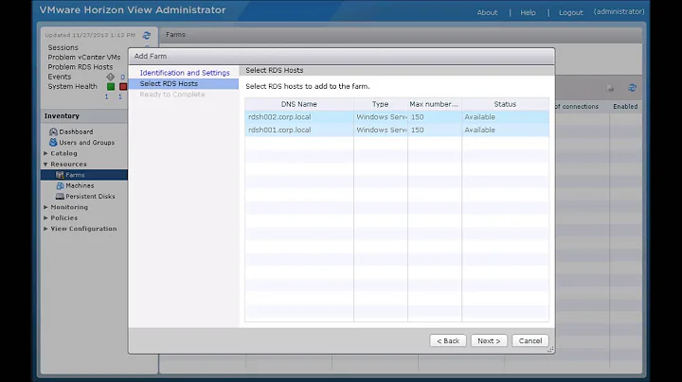This screenshot has width=682, height=382.
Task: Click the resize grip of Add Farm dialog
Action: pos(550,350)
